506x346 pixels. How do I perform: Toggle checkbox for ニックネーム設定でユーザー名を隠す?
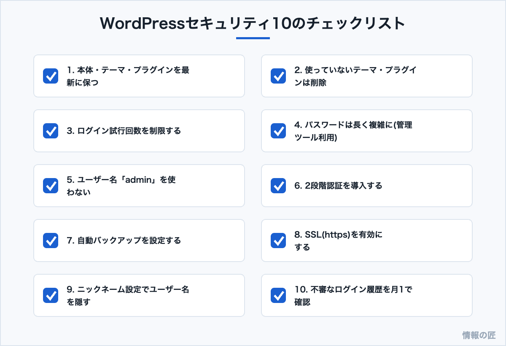click(51, 295)
